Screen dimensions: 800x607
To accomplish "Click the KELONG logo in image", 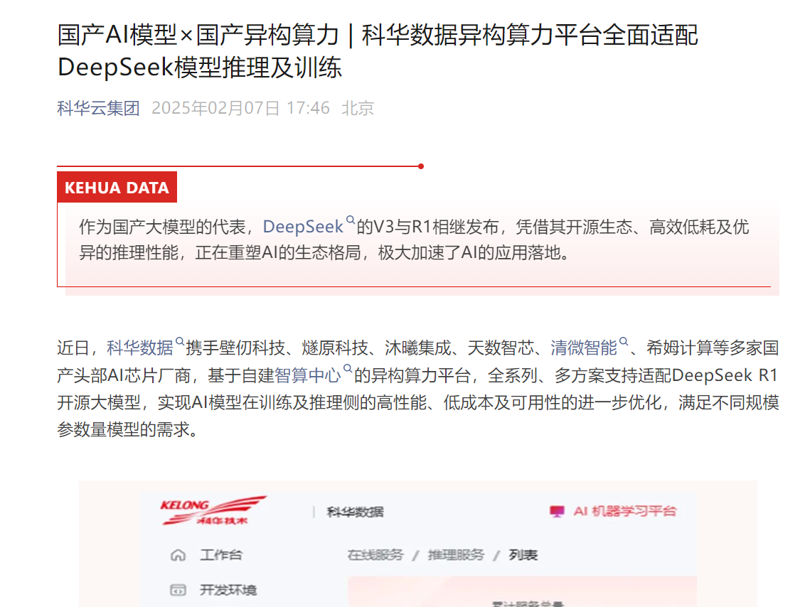I will 213,510.
